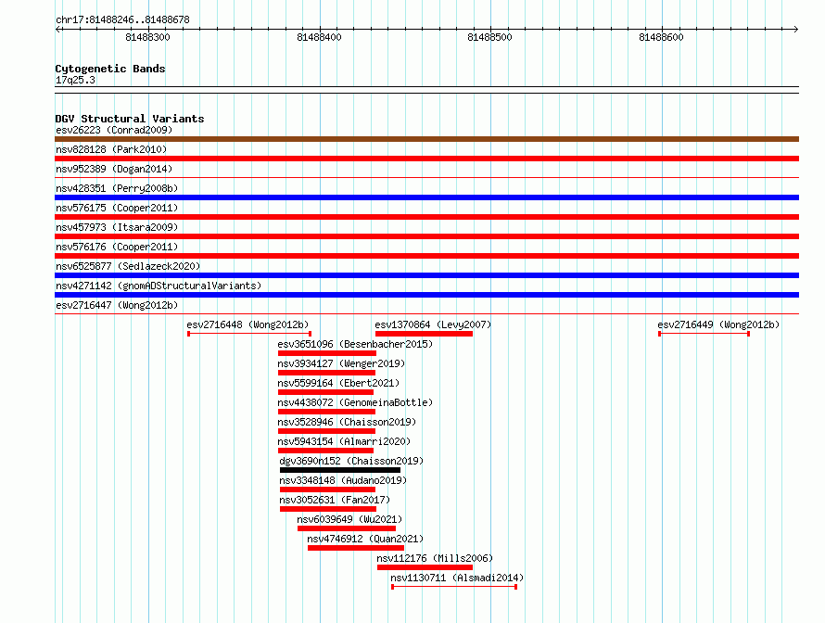Open the nsv6039649 (Wu2021) label
825x623 pixels.
tap(349, 519)
